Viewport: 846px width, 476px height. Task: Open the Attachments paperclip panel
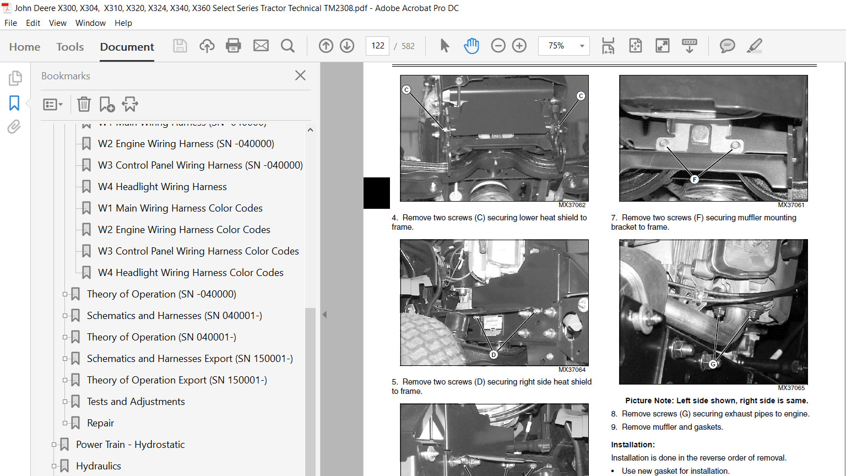(14, 127)
